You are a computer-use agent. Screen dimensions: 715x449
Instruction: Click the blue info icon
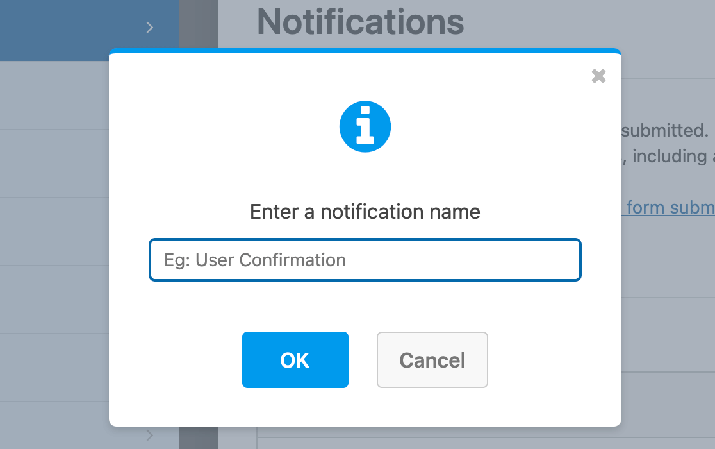(x=365, y=126)
